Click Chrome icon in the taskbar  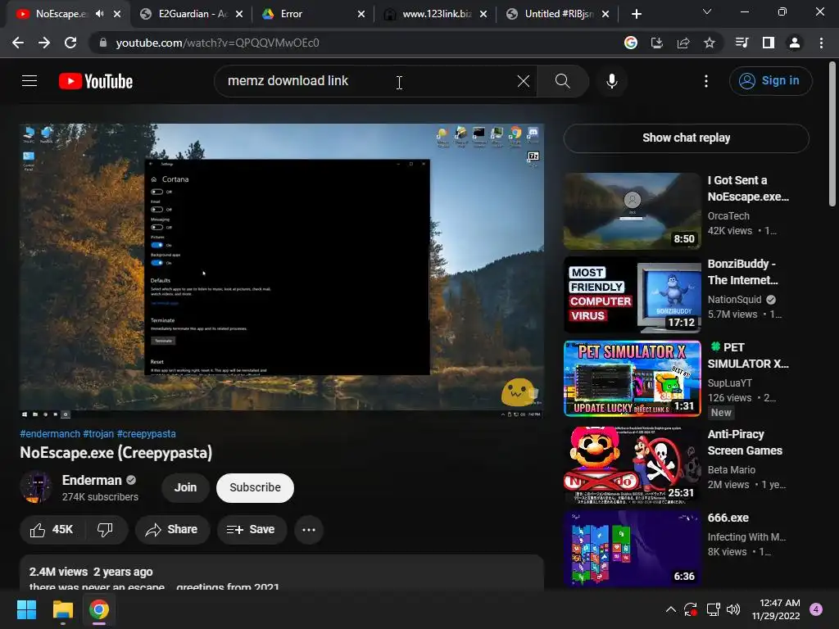point(99,609)
